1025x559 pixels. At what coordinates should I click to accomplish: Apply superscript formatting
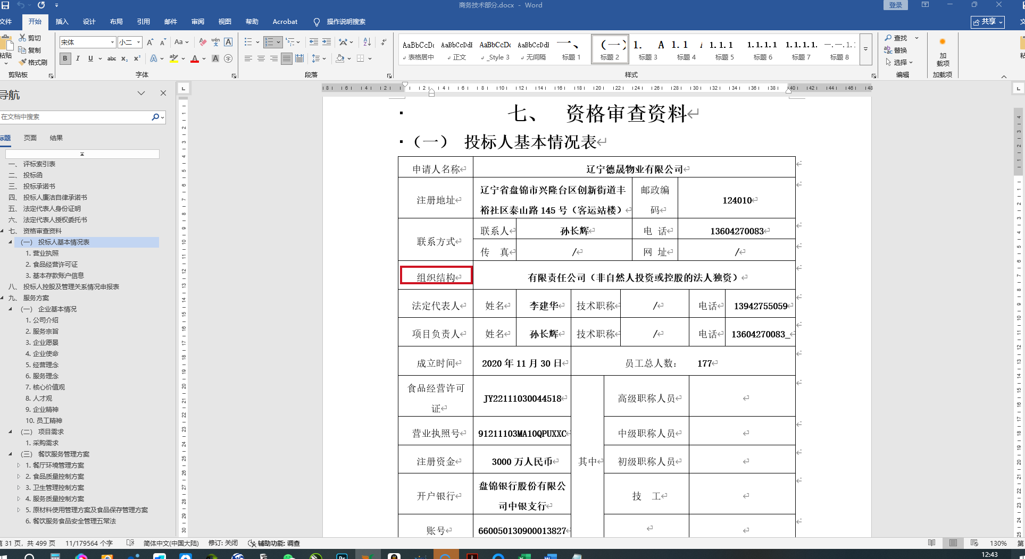pyautogui.click(x=137, y=58)
